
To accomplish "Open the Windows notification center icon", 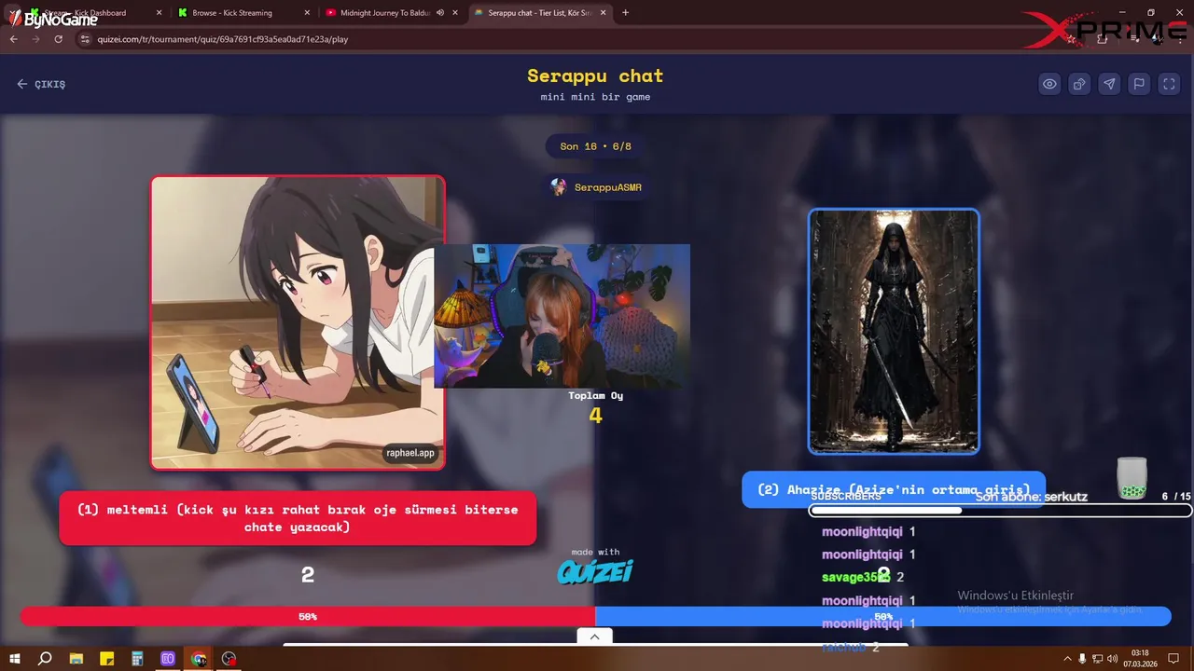I will click(x=1175, y=659).
